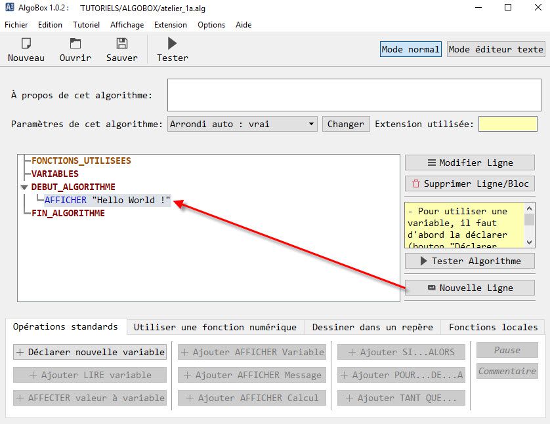Viewport: 550px width, 424px height.
Task: Collapse the DEBUT_ALGORITHME tree node
Action: [24, 187]
